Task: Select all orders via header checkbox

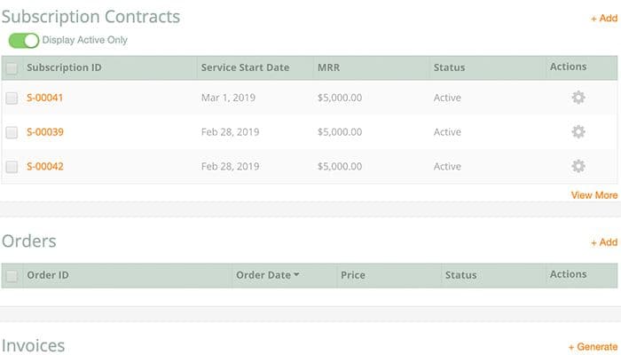Action: pyautogui.click(x=12, y=276)
